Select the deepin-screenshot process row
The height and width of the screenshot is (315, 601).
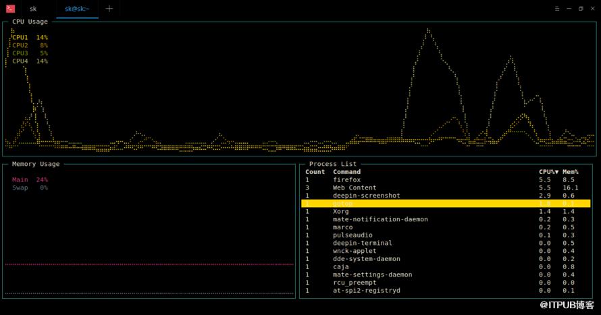click(446, 196)
